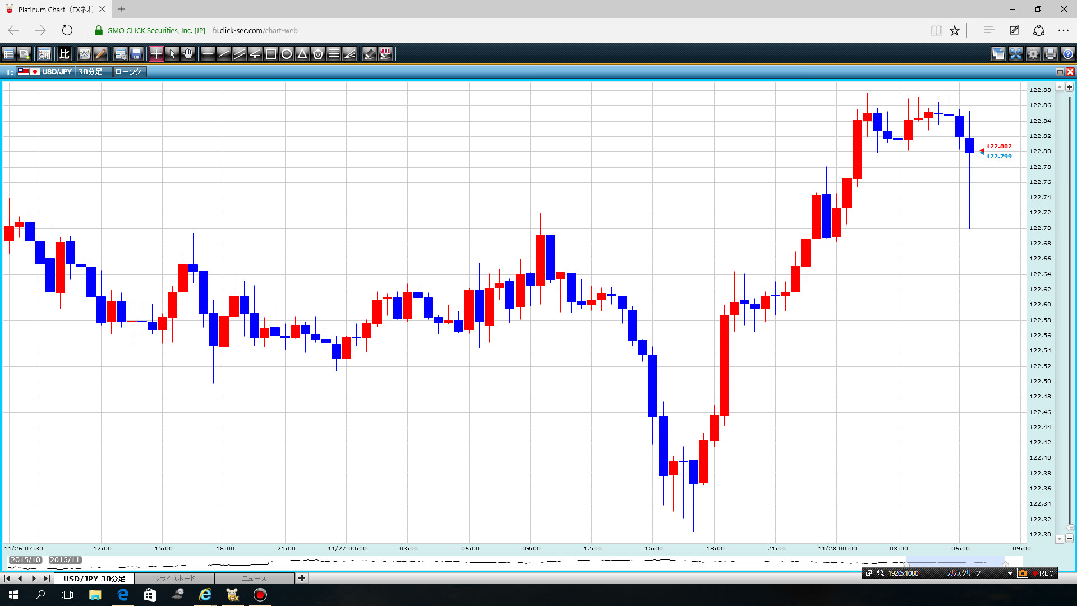Image resolution: width=1077 pixels, height=606 pixels.
Task: Toggle the arrow pointer cursor mode
Action: (172, 54)
